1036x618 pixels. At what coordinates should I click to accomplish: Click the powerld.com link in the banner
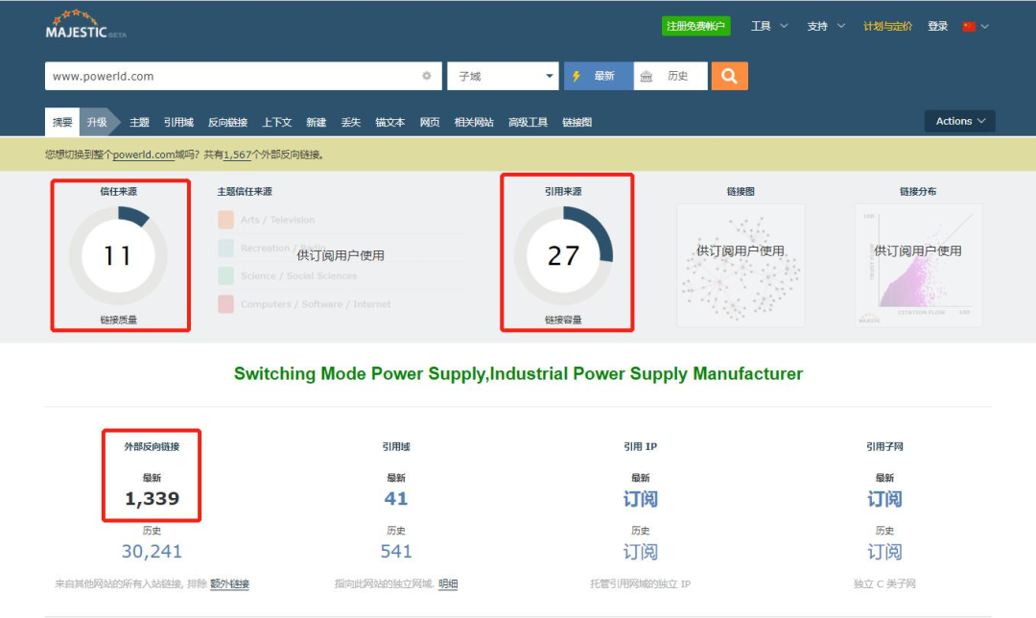[x=144, y=154]
